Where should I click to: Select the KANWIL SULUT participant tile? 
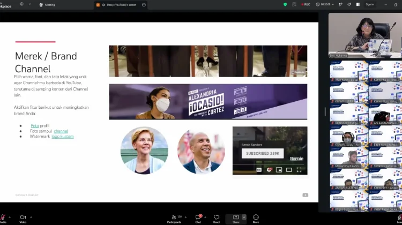[x=349, y=136]
